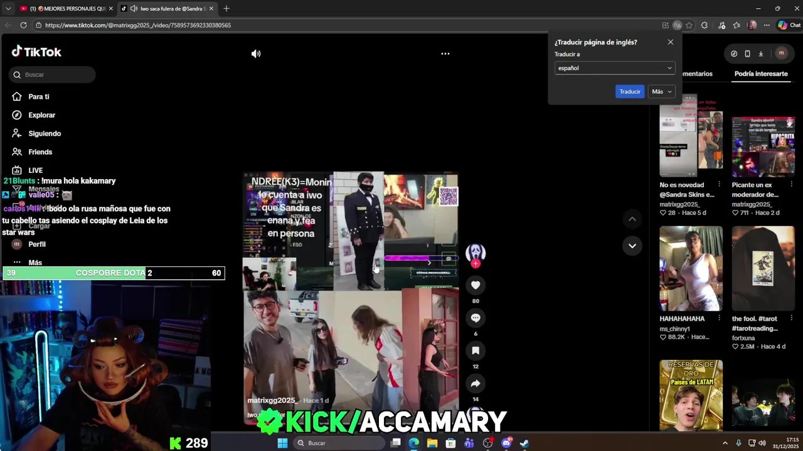Open options for 'the fool. #tarot' video
The image size is (803, 451).
point(792,319)
